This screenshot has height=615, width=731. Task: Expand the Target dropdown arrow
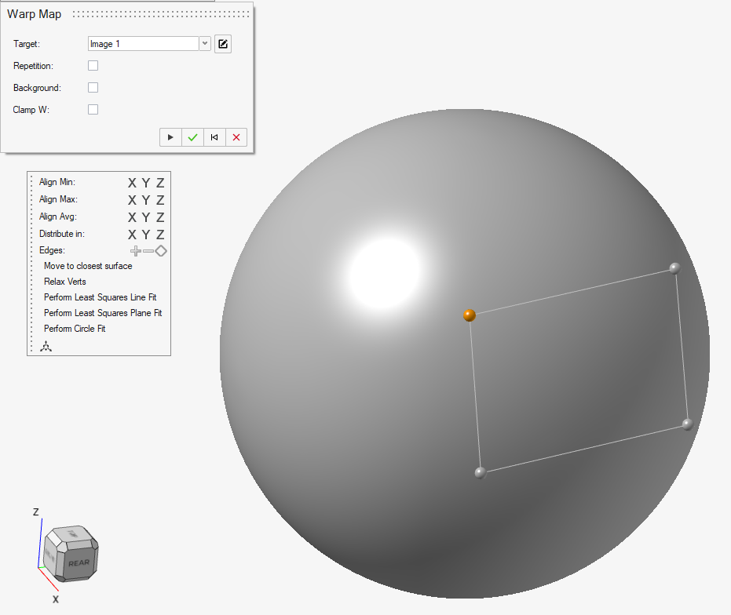pos(205,44)
